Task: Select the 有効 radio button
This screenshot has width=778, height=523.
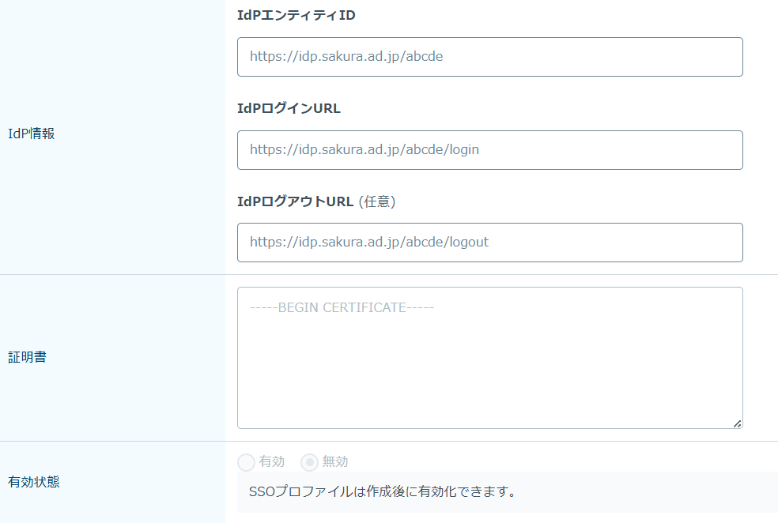Action: tap(246, 462)
